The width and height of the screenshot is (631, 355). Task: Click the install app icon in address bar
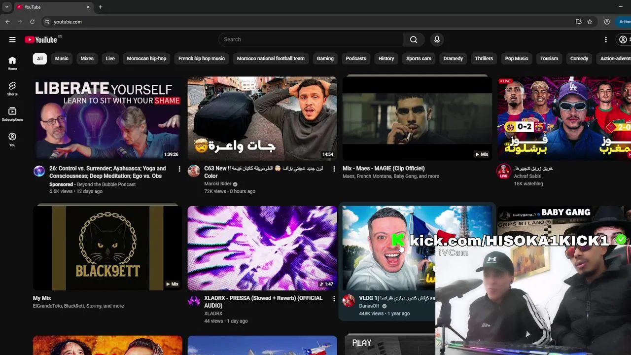pyautogui.click(x=579, y=22)
